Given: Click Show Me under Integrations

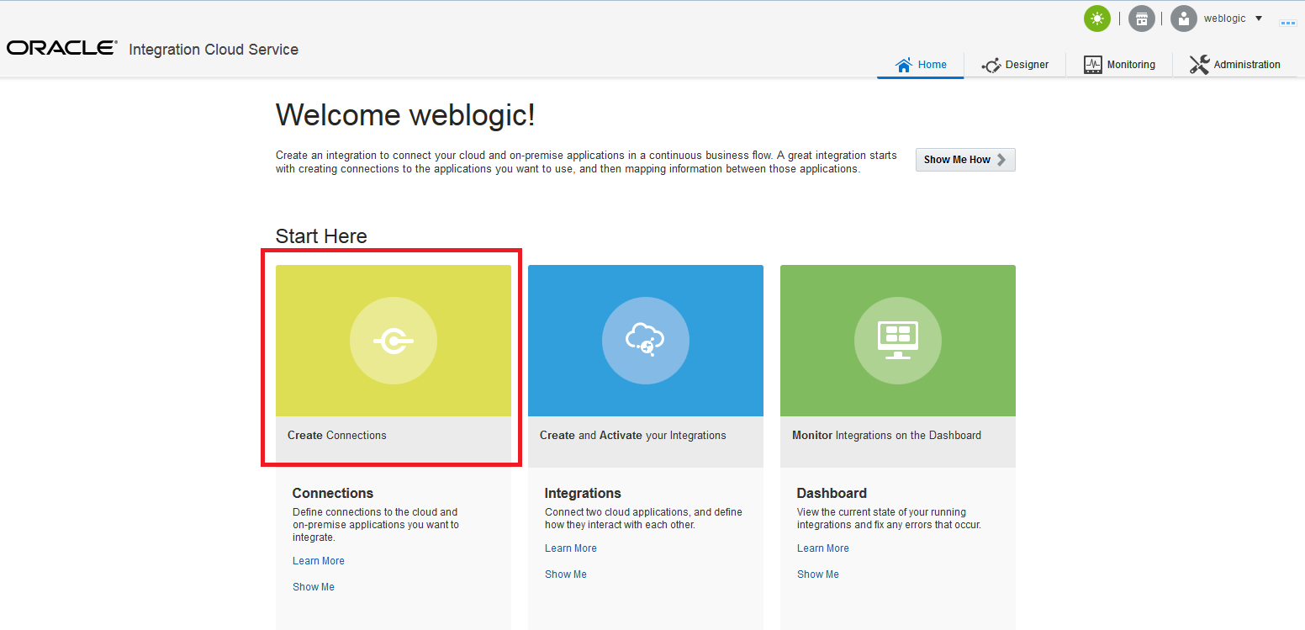Looking at the screenshot, I should coord(566,574).
